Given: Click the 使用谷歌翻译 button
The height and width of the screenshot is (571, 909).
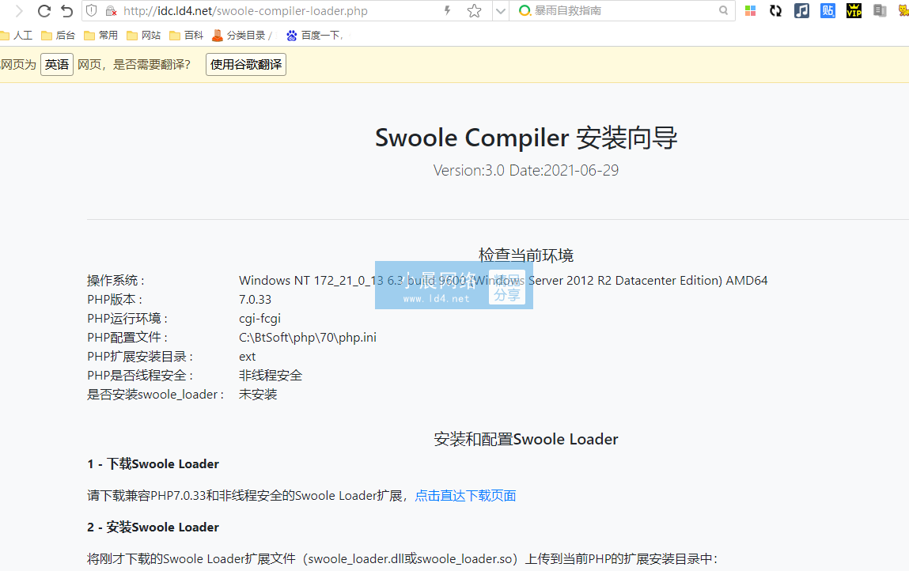Looking at the screenshot, I should tap(246, 64).
